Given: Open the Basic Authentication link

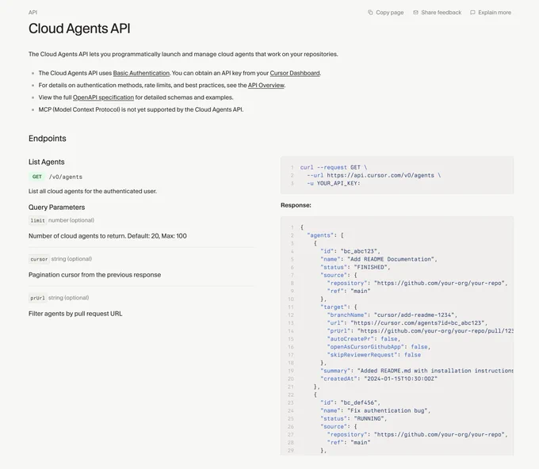Looking at the screenshot, I should coord(141,73).
